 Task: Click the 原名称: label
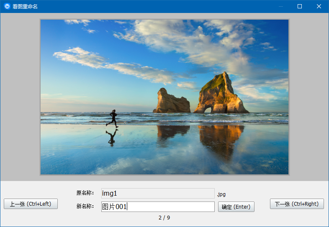[85, 193]
